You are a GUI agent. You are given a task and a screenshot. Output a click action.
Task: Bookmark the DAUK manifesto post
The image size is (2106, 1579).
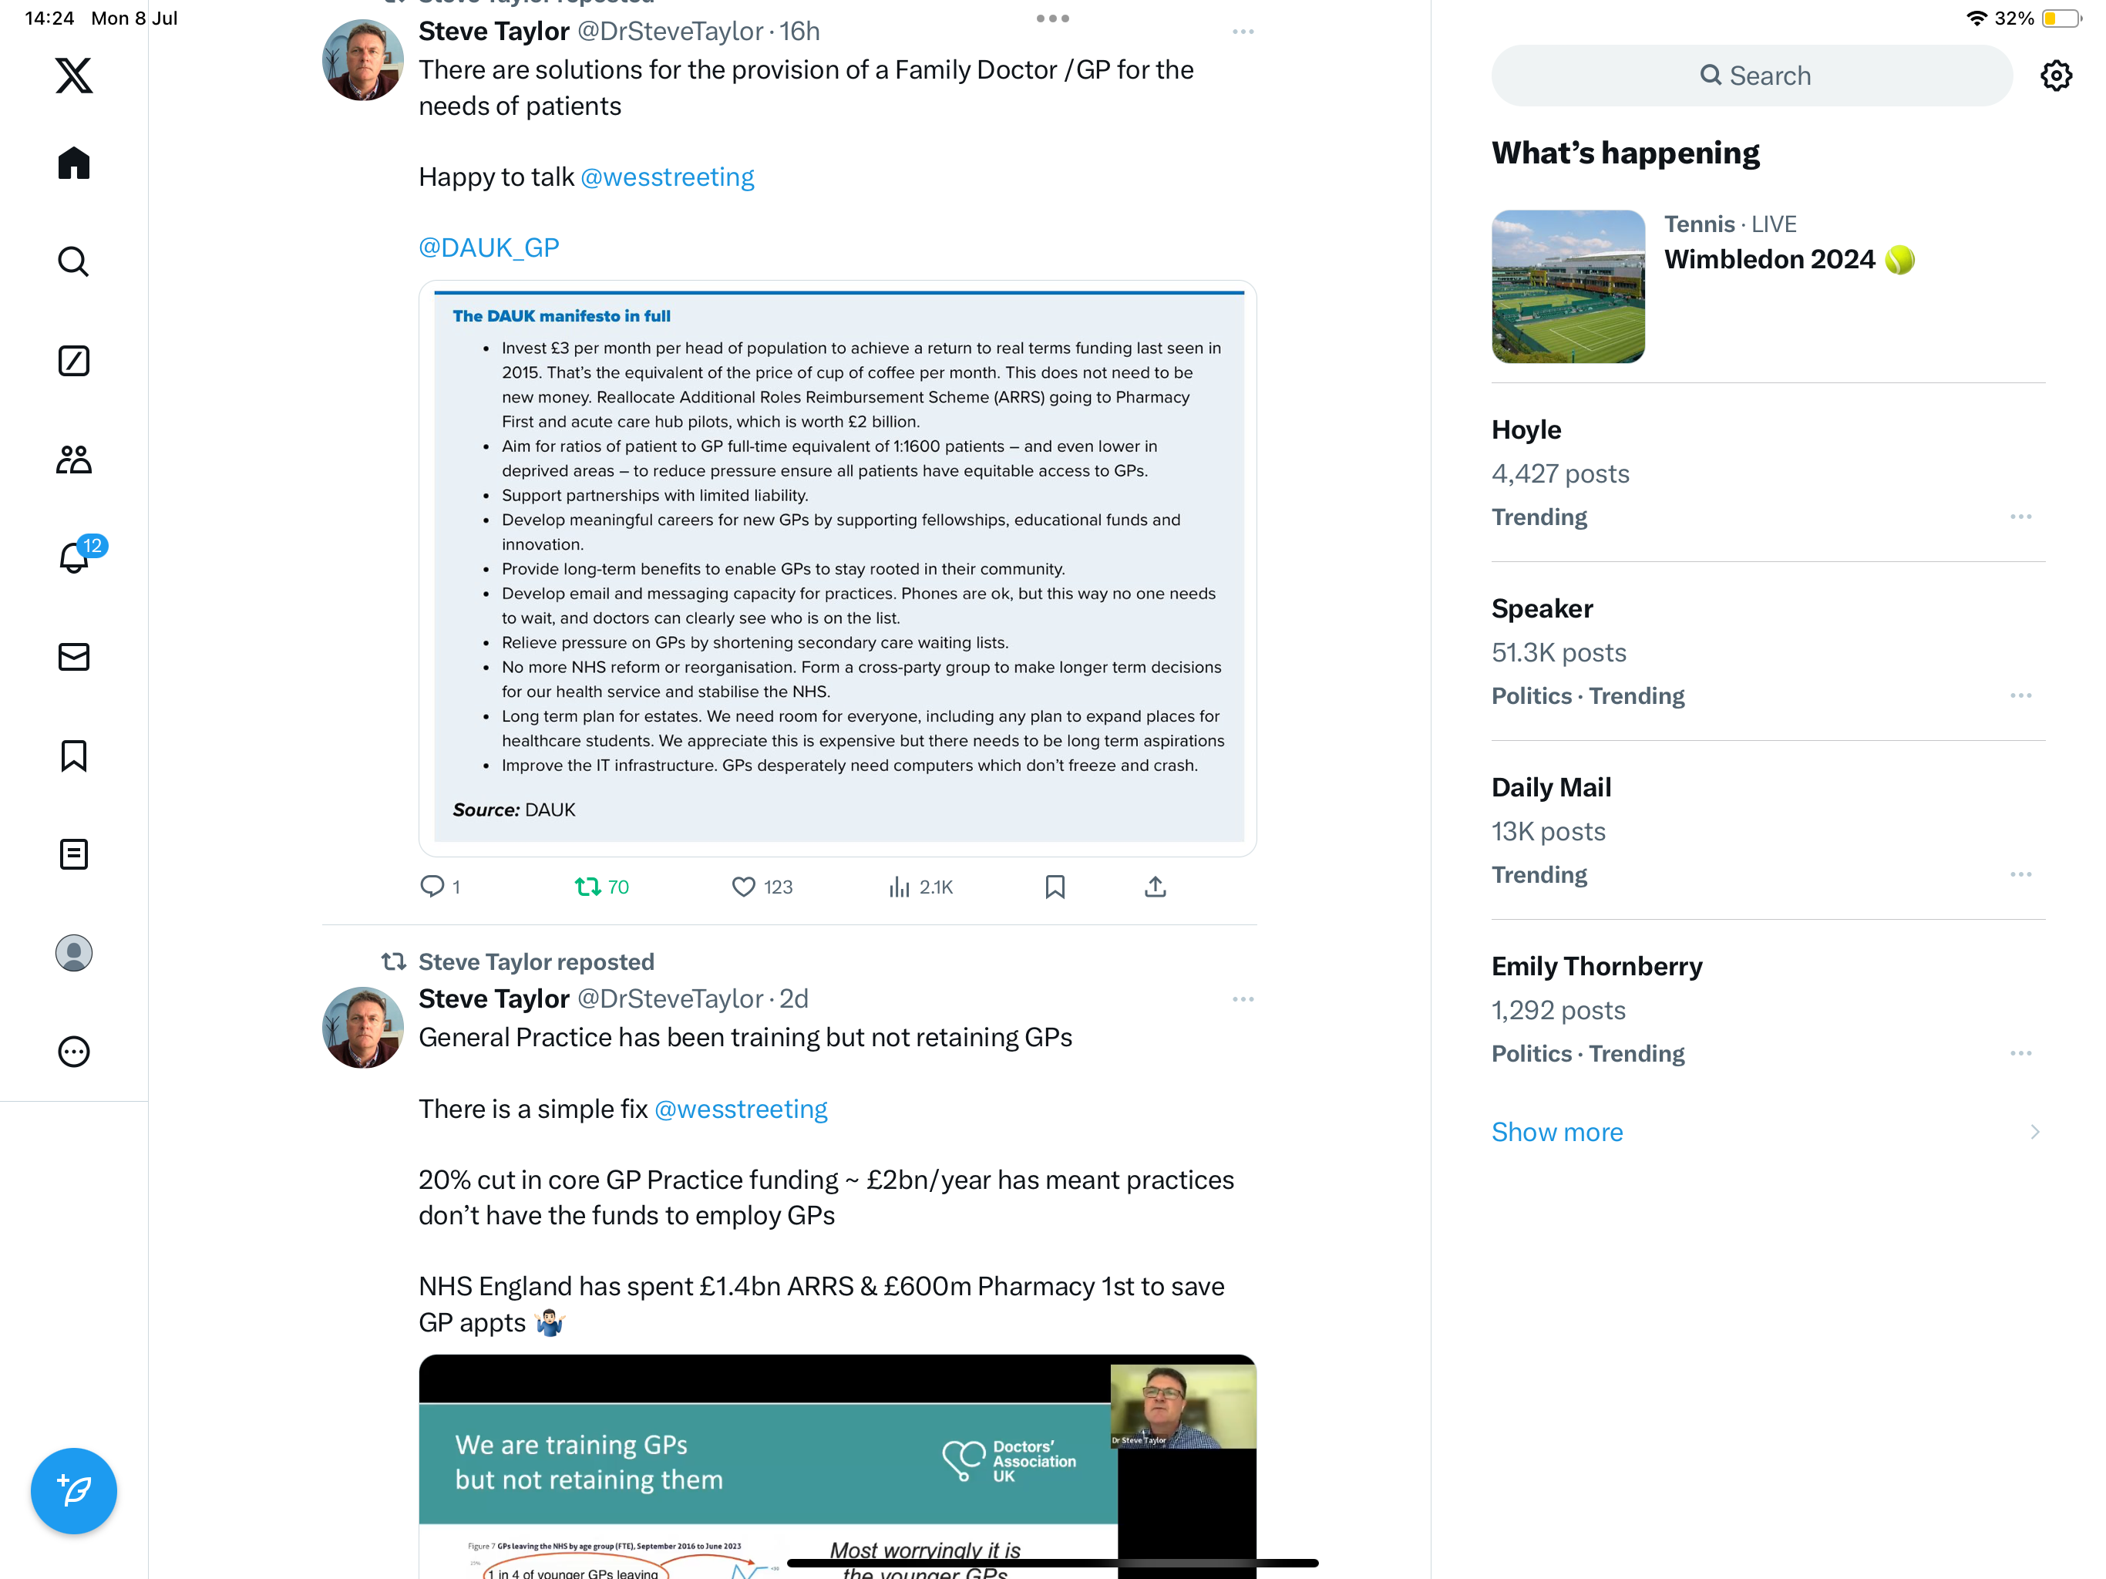click(1054, 887)
